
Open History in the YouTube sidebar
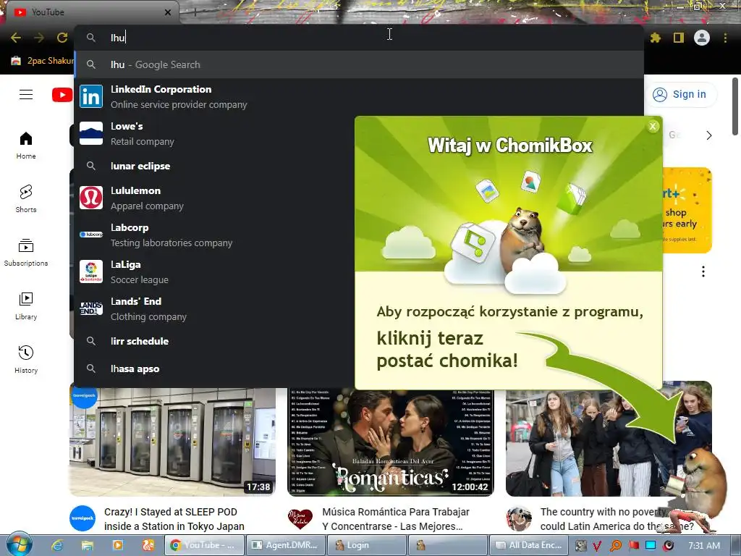(26, 359)
